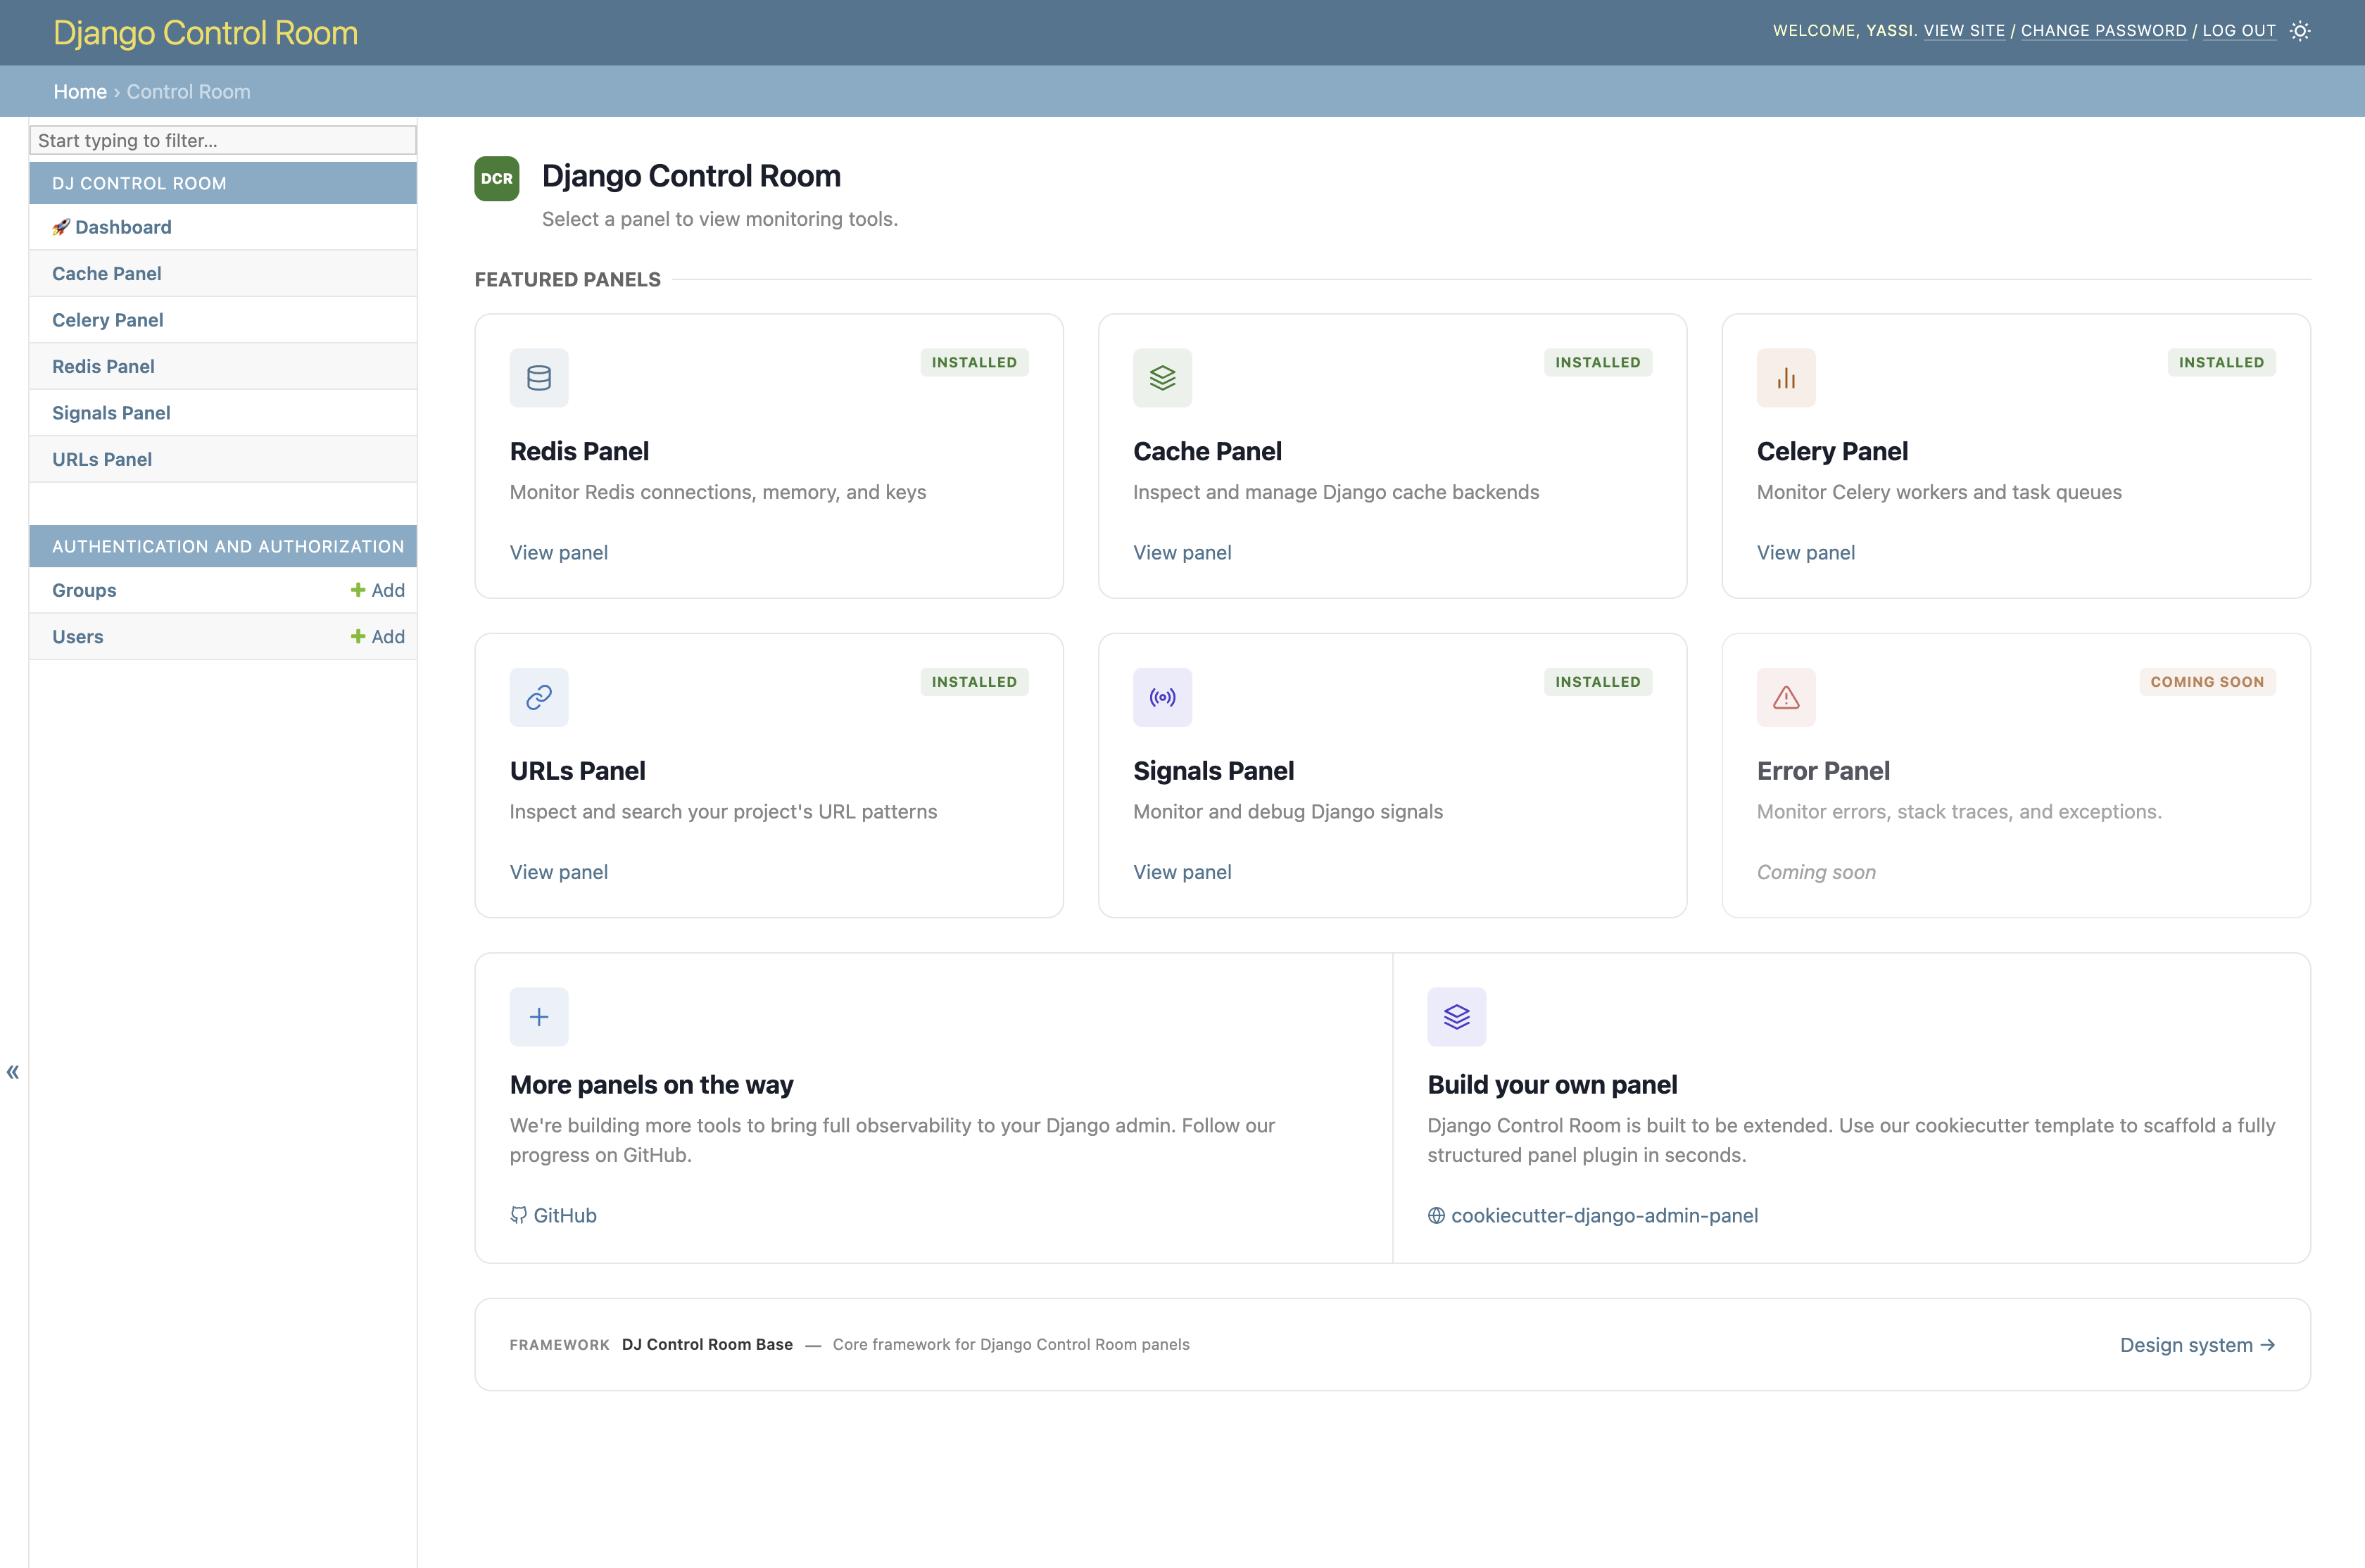Click the GitHub octocat icon
2365x1568 pixels.
[x=518, y=1215]
